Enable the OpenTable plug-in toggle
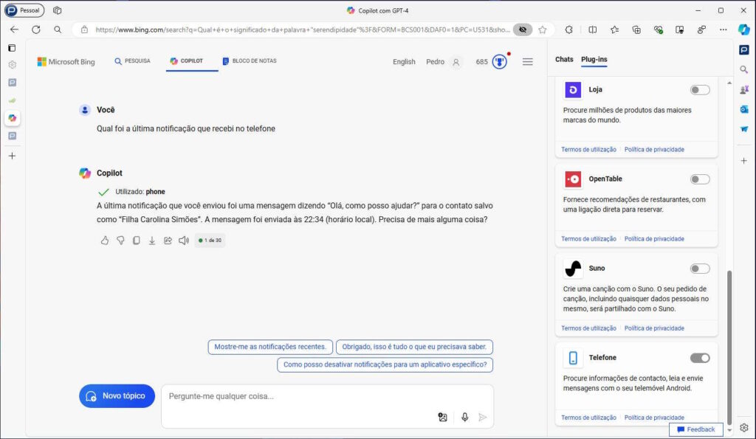This screenshot has height=439, width=756. click(700, 179)
